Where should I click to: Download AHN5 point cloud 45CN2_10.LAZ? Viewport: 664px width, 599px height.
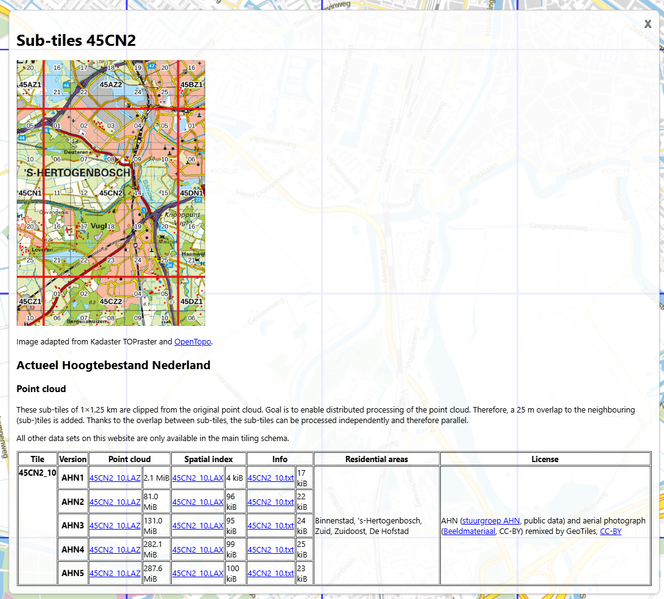tap(115, 573)
